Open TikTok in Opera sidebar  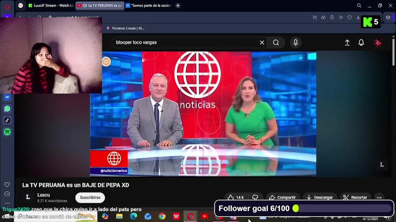pos(7,120)
